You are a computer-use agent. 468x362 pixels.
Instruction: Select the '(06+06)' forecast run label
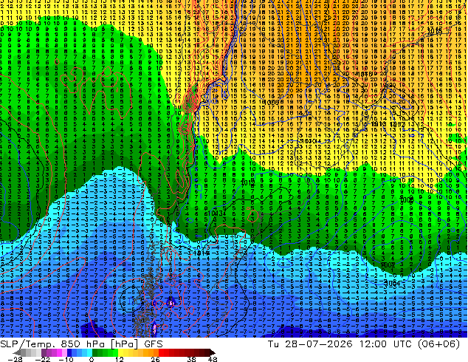[x=438, y=344]
